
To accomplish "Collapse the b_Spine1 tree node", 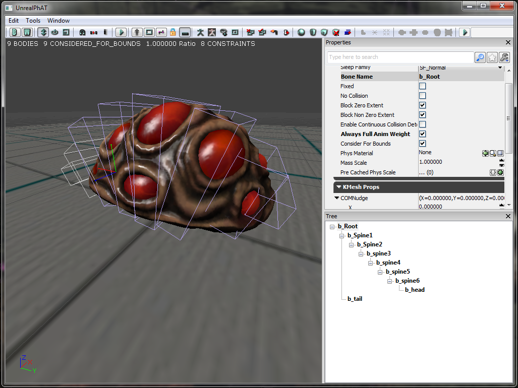I will (x=341, y=236).
